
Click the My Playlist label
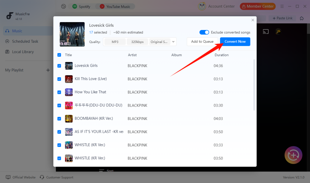(14, 70)
